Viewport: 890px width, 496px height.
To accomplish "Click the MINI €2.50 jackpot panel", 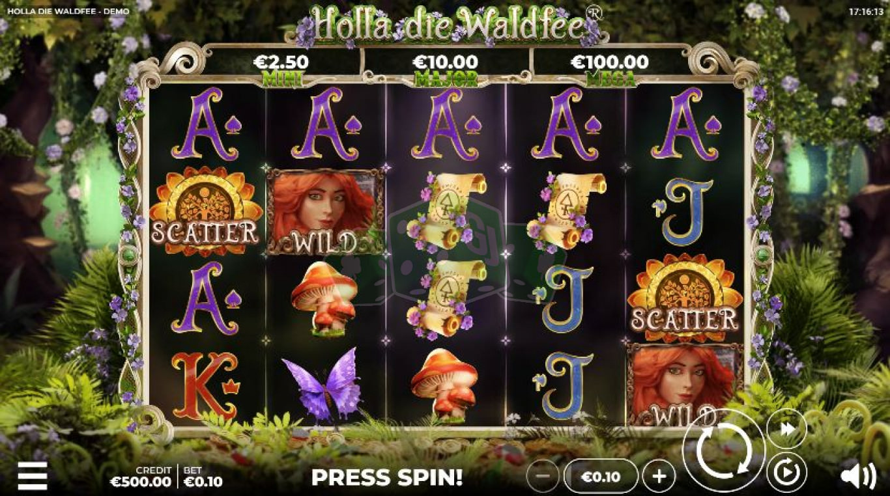I will click(x=280, y=68).
